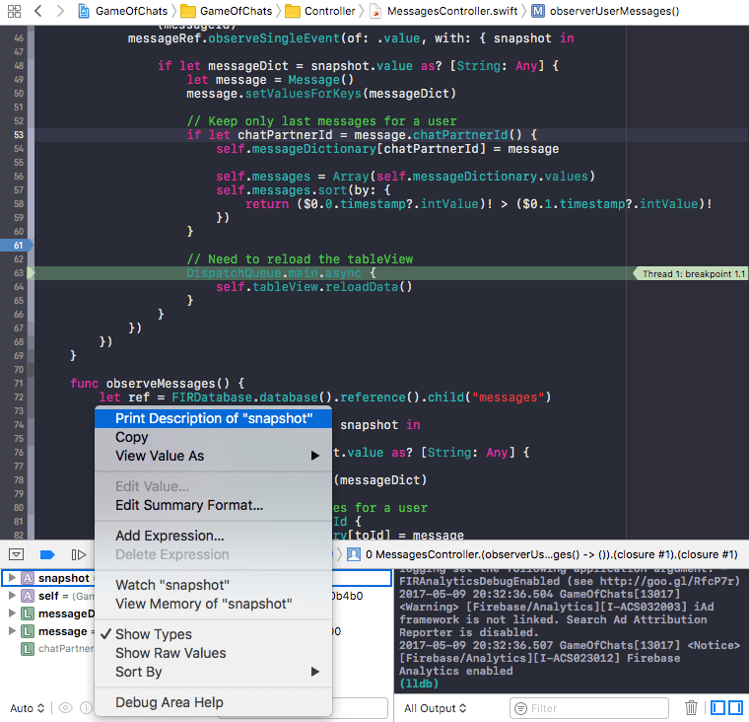Open the All Output console dropdown
Image resolution: width=749 pixels, height=722 pixels.
click(x=435, y=708)
